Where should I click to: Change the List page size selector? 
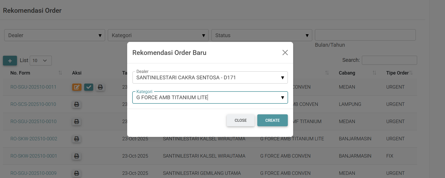(x=41, y=61)
